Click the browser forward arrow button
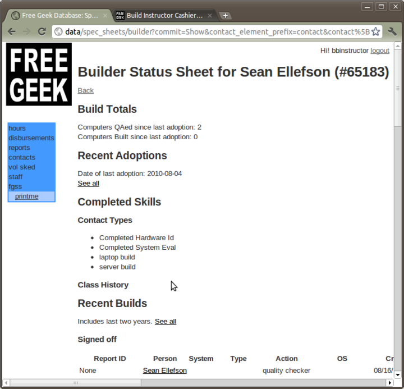404x389 pixels. (x=26, y=31)
